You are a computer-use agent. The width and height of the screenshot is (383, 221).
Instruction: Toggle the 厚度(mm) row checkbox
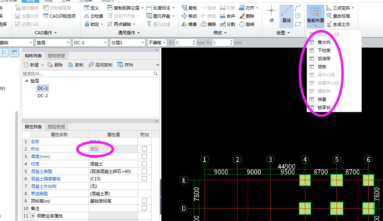pos(144,156)
